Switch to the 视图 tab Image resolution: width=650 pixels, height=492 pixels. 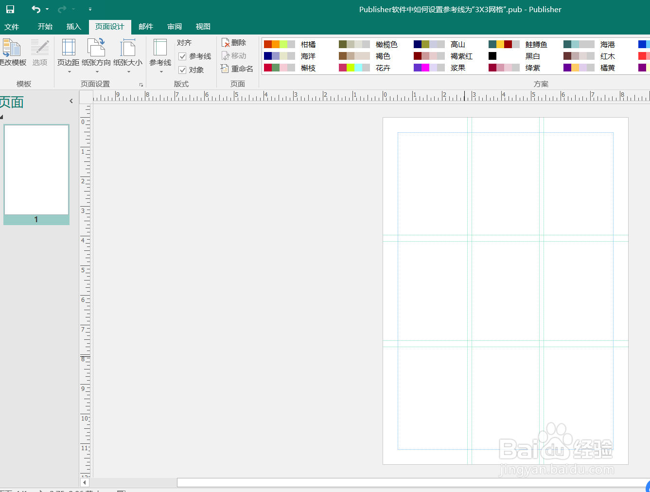[203, 27]
